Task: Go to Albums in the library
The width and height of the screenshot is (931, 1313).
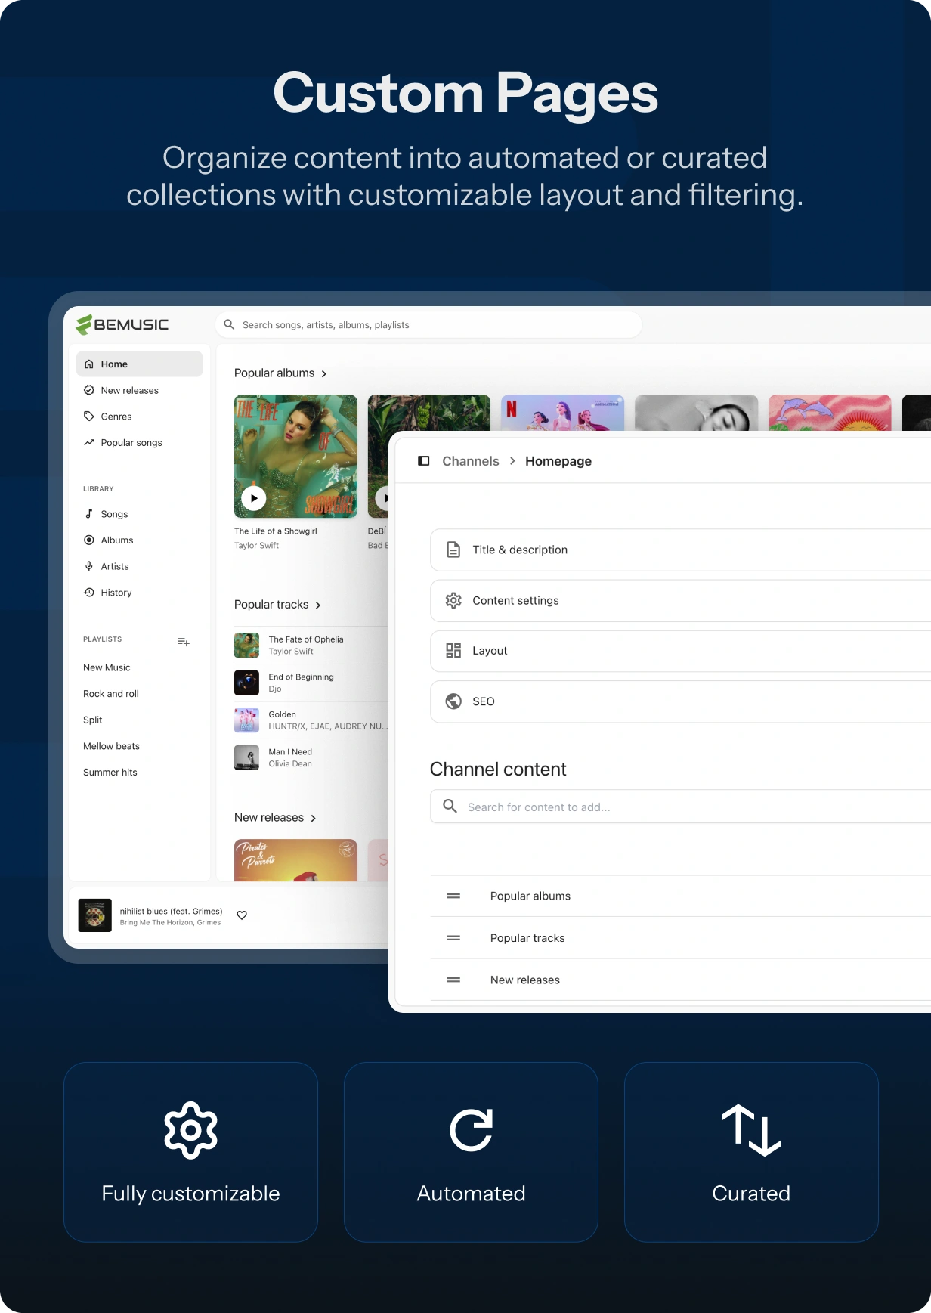Action: coord(139,540)
